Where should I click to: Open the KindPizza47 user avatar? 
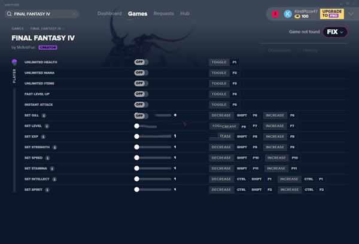pos(288,13)
